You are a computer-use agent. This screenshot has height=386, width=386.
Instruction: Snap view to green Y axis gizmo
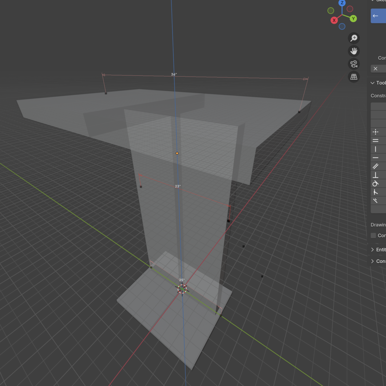[x=353, y=19]
